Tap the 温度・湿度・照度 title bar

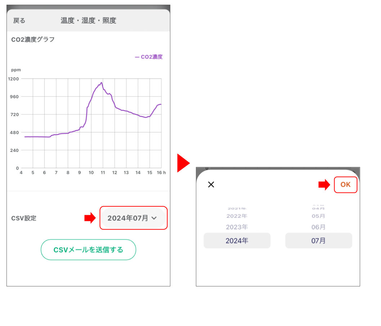(x=88, y=21)
